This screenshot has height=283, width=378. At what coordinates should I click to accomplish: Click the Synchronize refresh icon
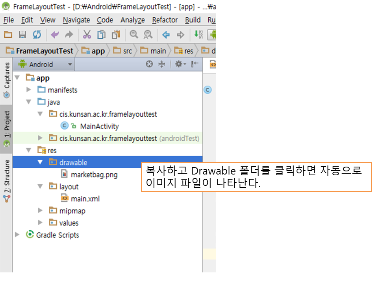point(37,35)
